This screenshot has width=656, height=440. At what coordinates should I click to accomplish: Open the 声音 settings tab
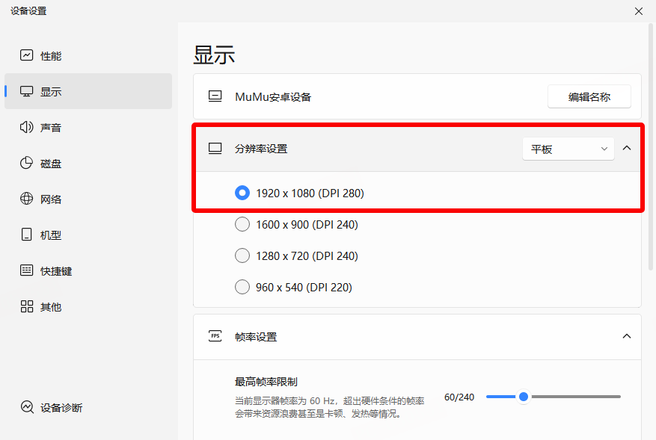click(51, 128)
